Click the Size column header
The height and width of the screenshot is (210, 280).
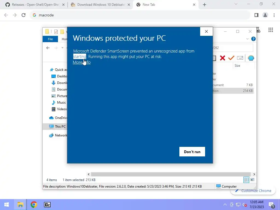(x=237, y=66)
